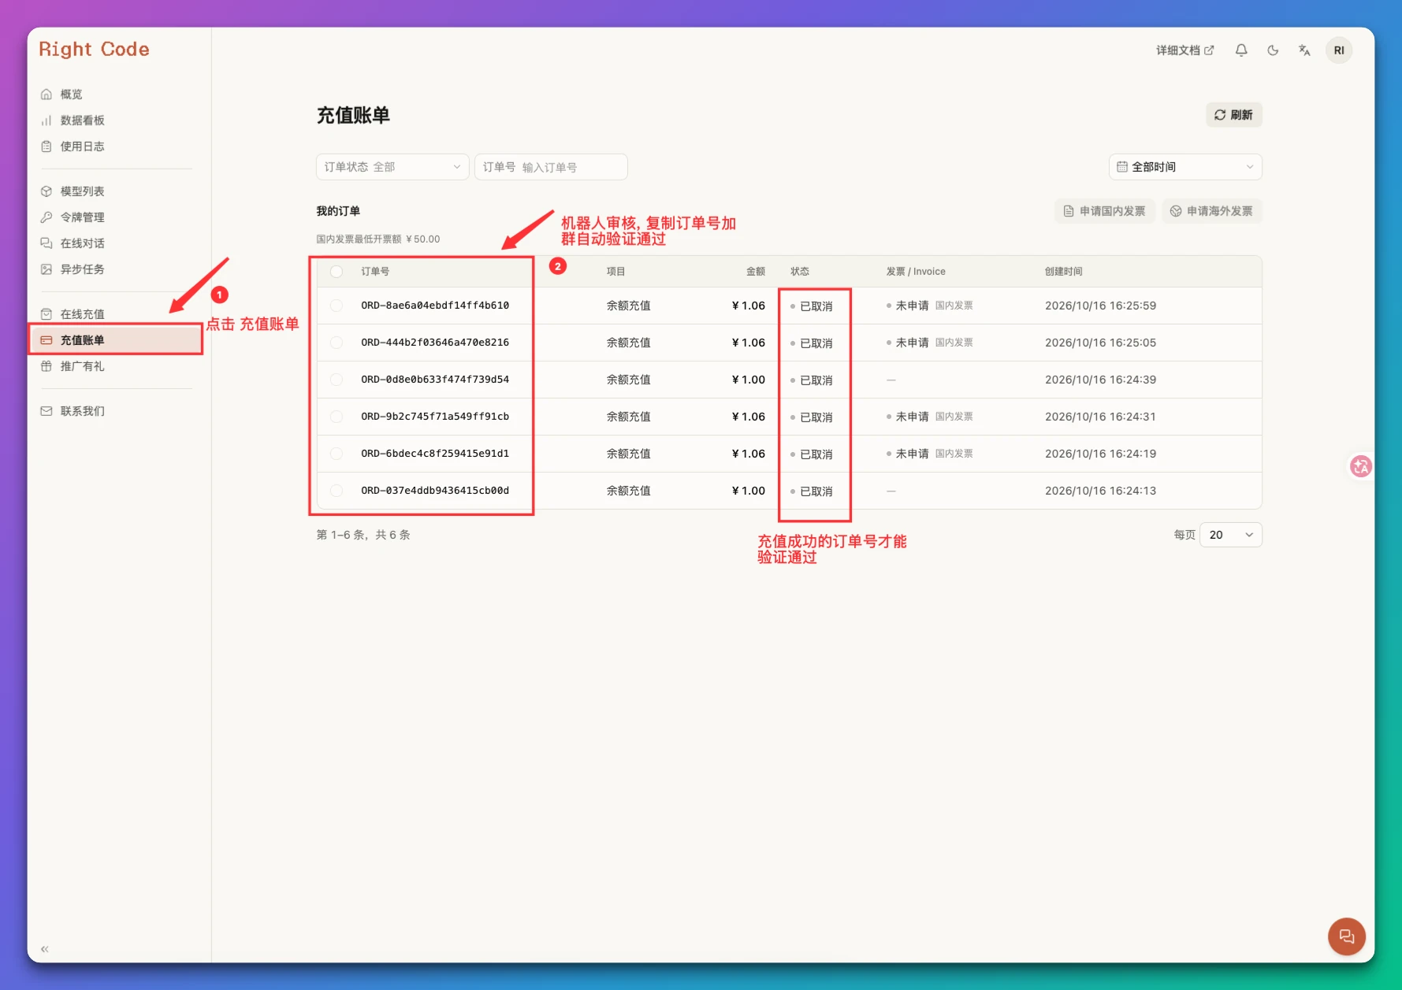Focus the 订单号 search input field
This screenshot has height=990, width=1402.
(551, 167)
